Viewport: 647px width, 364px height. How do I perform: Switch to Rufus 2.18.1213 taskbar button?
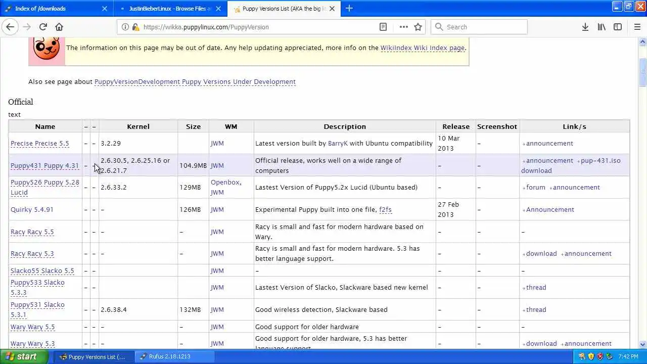[175, 356]
